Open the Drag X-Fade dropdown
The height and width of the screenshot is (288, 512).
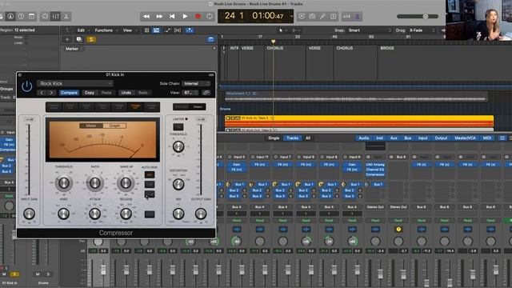[x=422, y=30]
